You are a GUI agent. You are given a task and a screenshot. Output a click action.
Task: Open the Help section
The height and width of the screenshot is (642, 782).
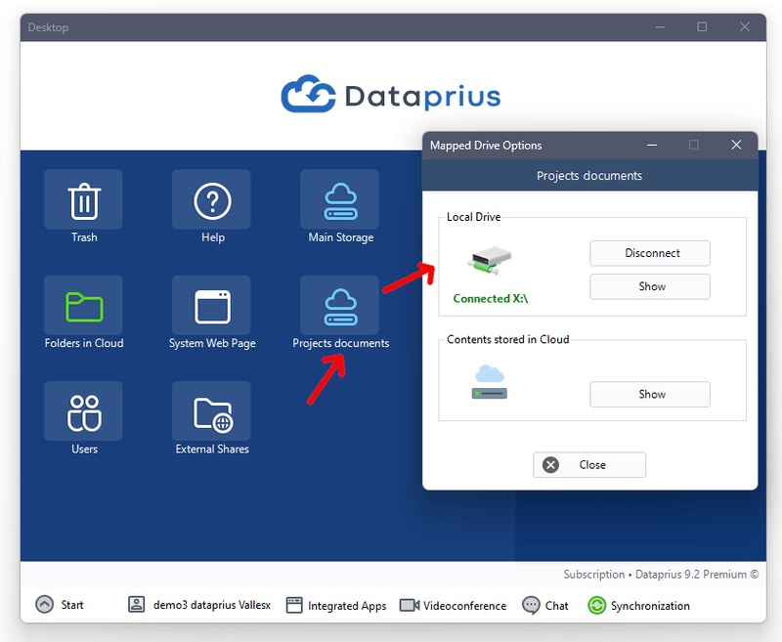(x=212, y=200)
